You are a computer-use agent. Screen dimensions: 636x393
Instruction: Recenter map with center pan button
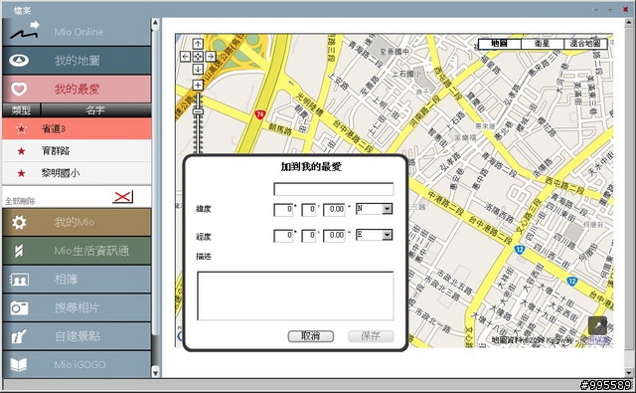click(x=198, y=57)
